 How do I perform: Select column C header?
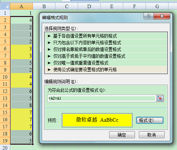coord(67,6)
